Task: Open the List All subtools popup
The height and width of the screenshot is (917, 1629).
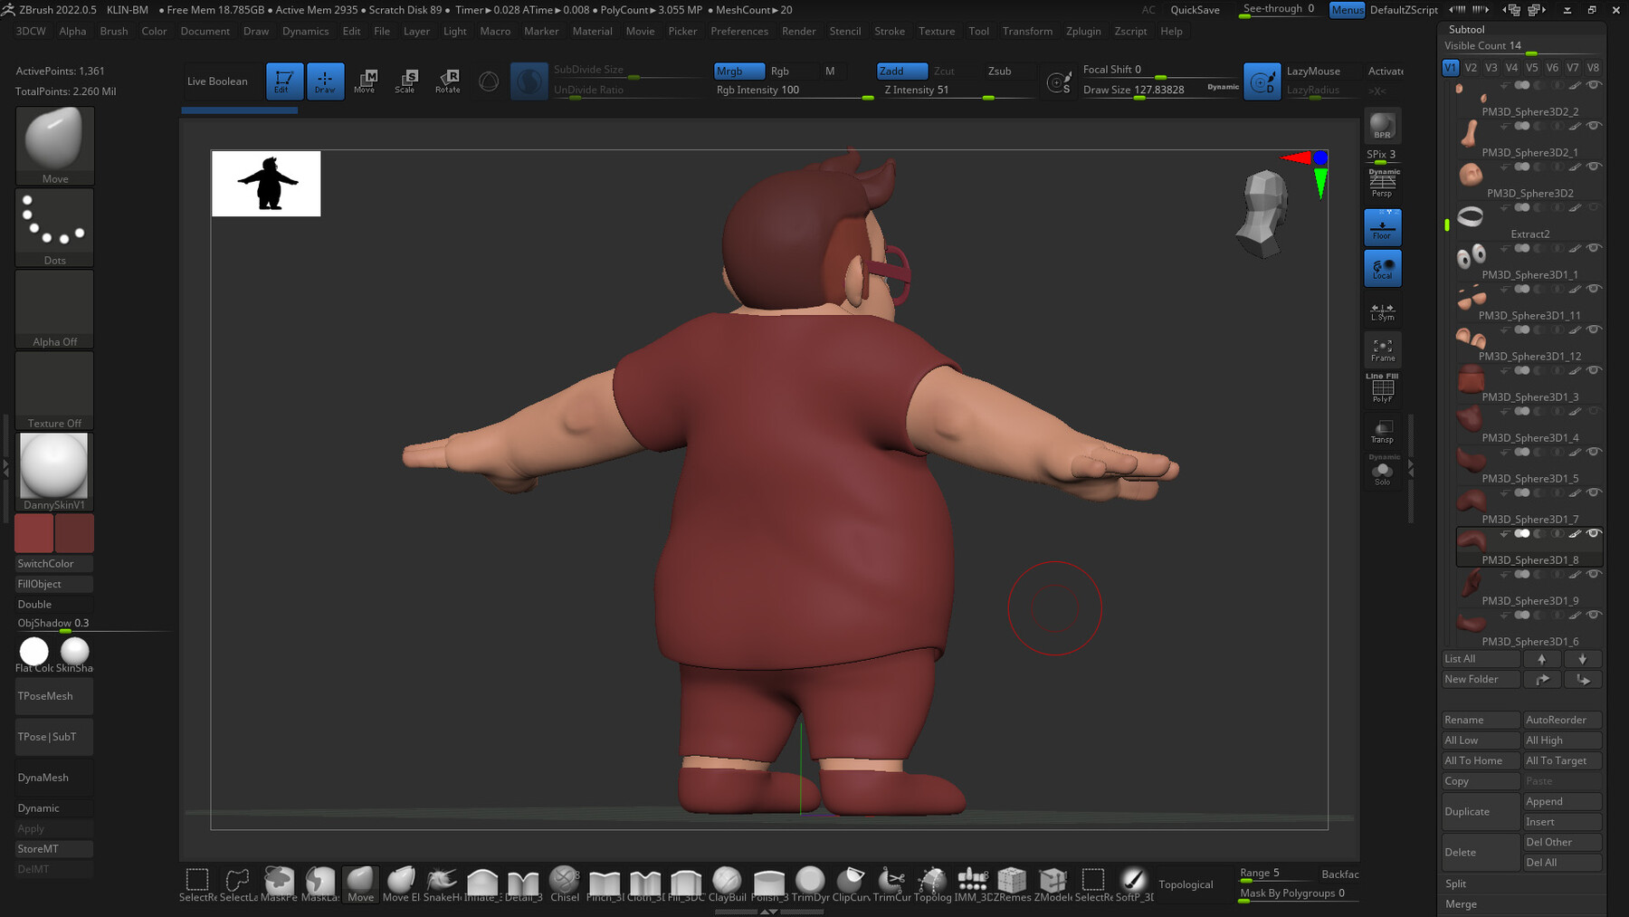Action: (x=1481, y=659)
